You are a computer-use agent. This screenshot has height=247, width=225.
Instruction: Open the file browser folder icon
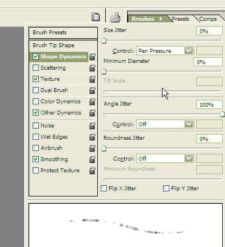pyautogui.click(x=115, y=17)
